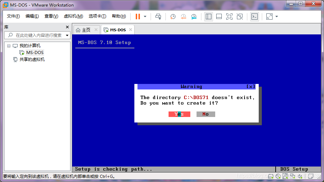Click the CD/DVD drive status icon

tap(278, 176)
